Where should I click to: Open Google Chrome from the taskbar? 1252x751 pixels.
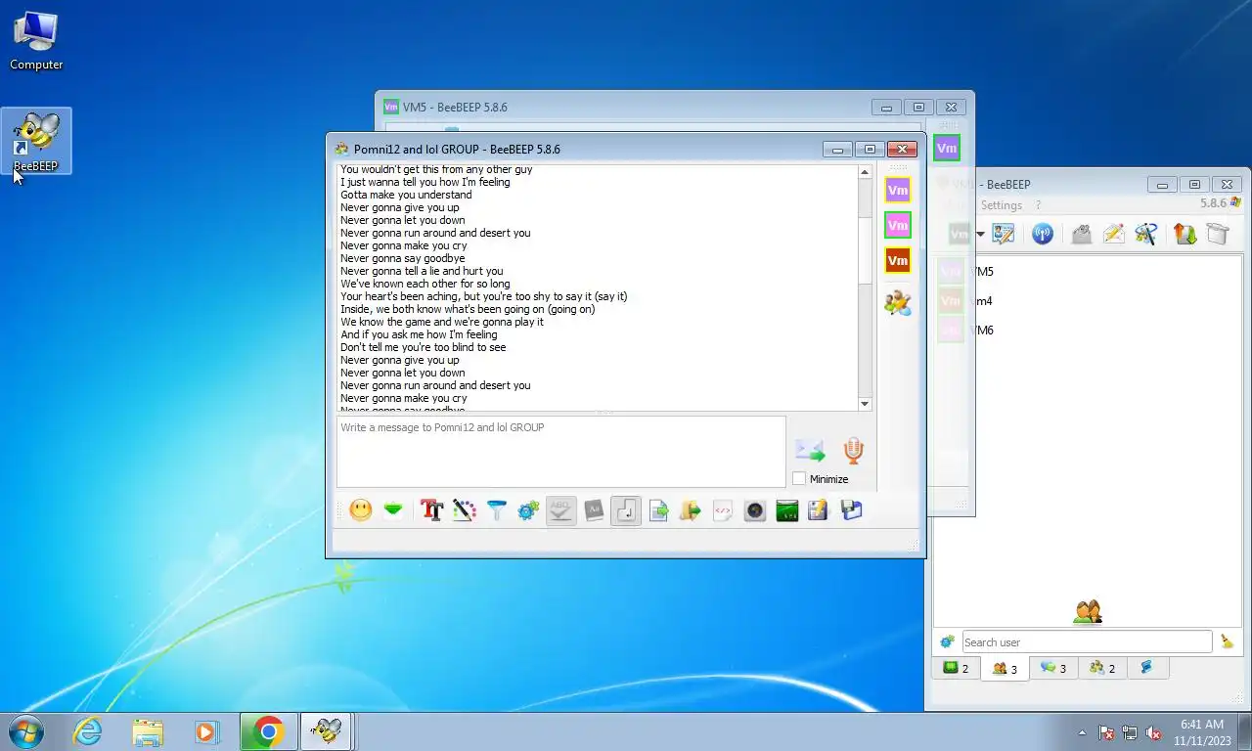[268, 731]
